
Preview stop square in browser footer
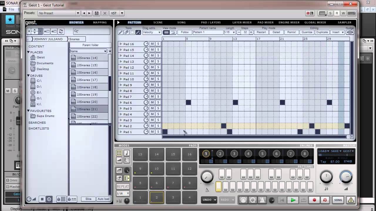42,199
